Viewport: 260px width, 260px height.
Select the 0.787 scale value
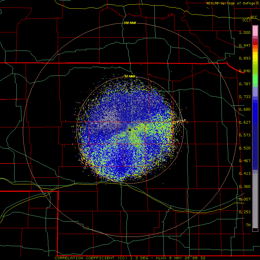(245, 84)
